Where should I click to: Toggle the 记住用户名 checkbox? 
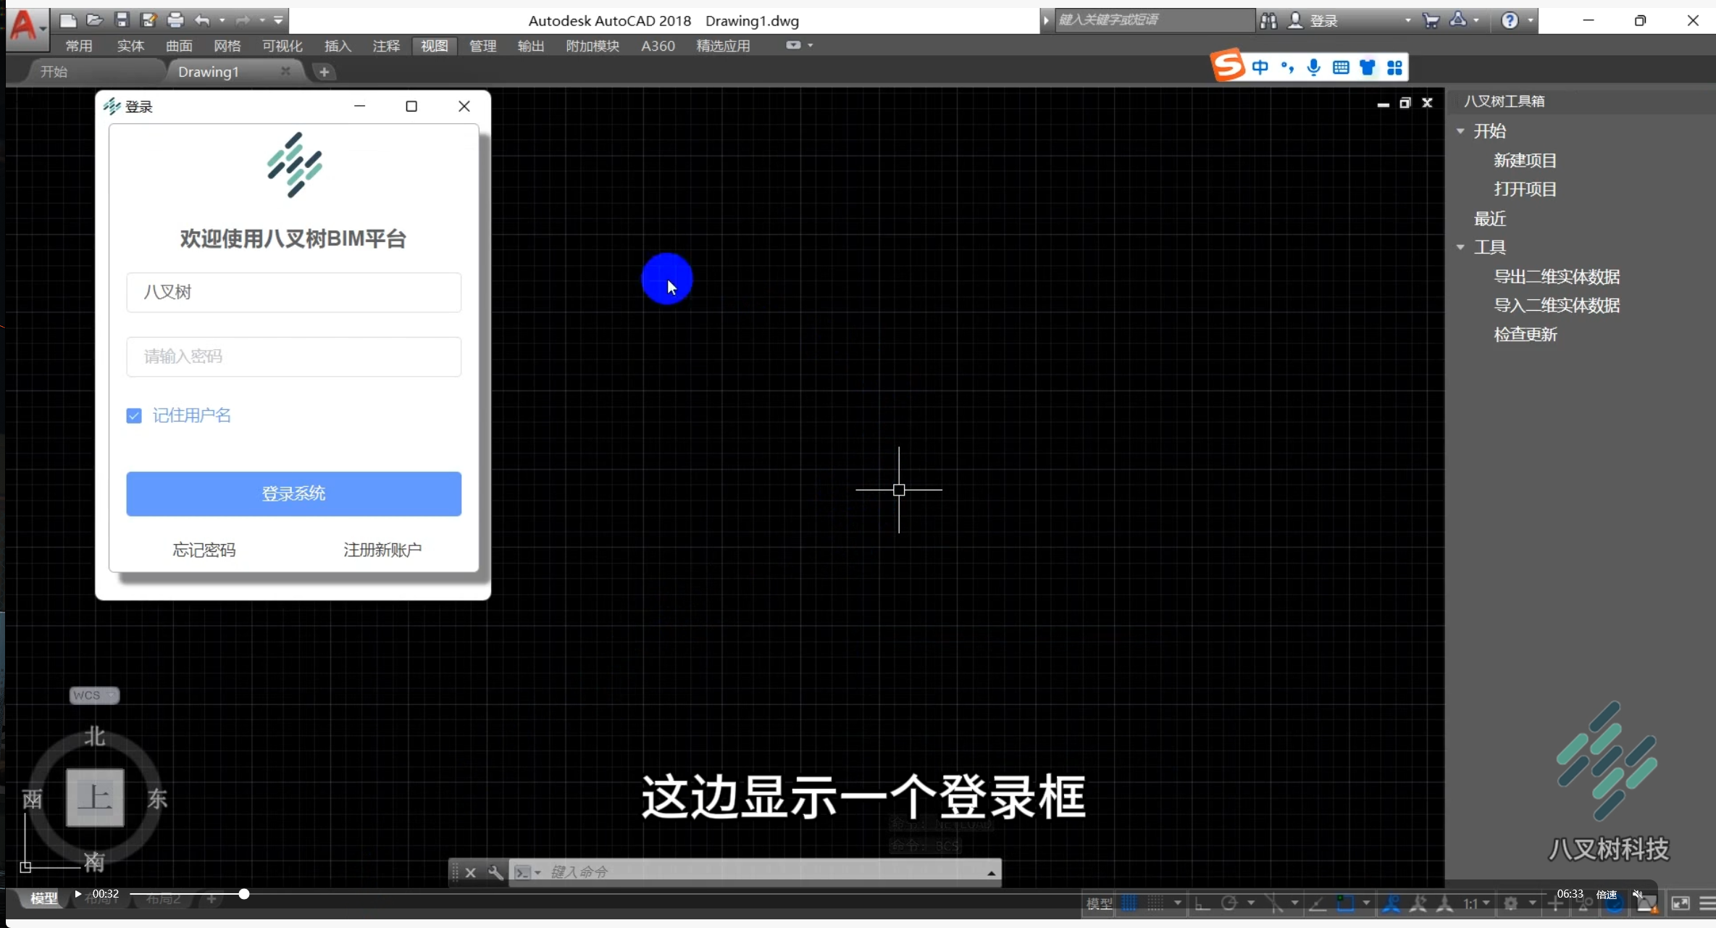(134, 416)
